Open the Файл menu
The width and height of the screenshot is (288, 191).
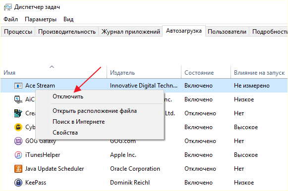tap(10, 19)
